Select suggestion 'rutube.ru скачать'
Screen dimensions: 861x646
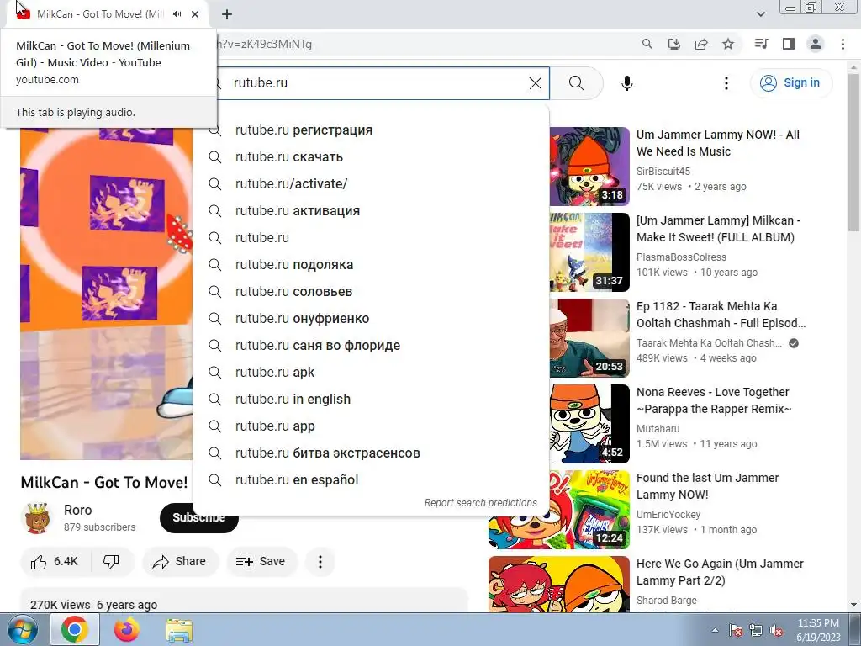pos(371,157)
